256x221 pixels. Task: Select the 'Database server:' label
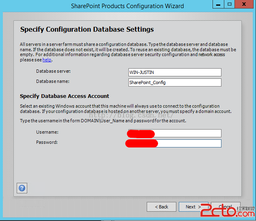point(53,71)
